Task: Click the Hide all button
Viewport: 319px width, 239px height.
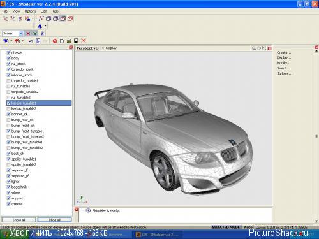Action: 55,220
